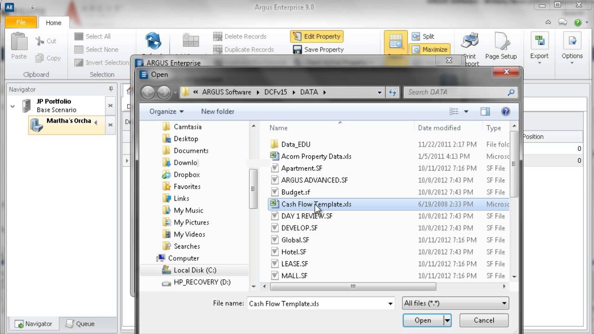The image size is (594, 334).
Task: Click the Cut scissors icon
Action: (x=40, y=41)
